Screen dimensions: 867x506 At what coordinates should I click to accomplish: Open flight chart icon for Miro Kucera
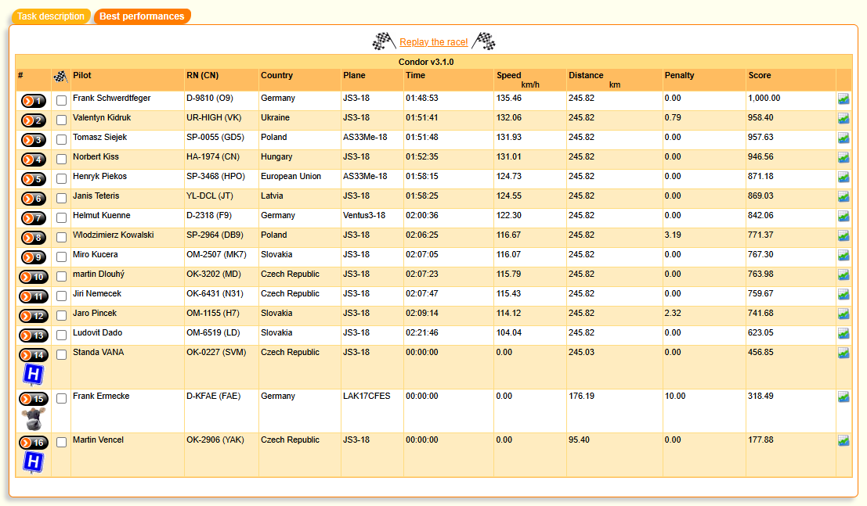(844, 255)
